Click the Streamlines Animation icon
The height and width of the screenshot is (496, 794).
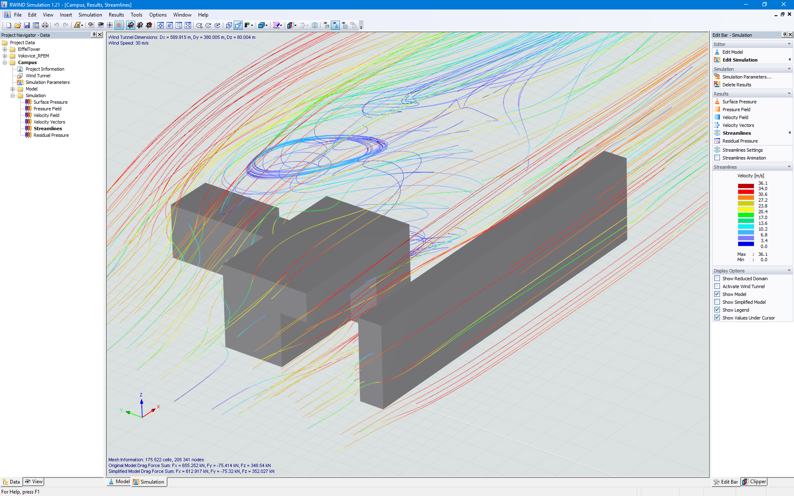tap(717, 158)
